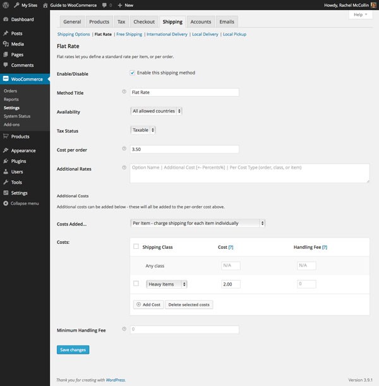
Task: Click Delete selected costs button
Action: point(189,305)
